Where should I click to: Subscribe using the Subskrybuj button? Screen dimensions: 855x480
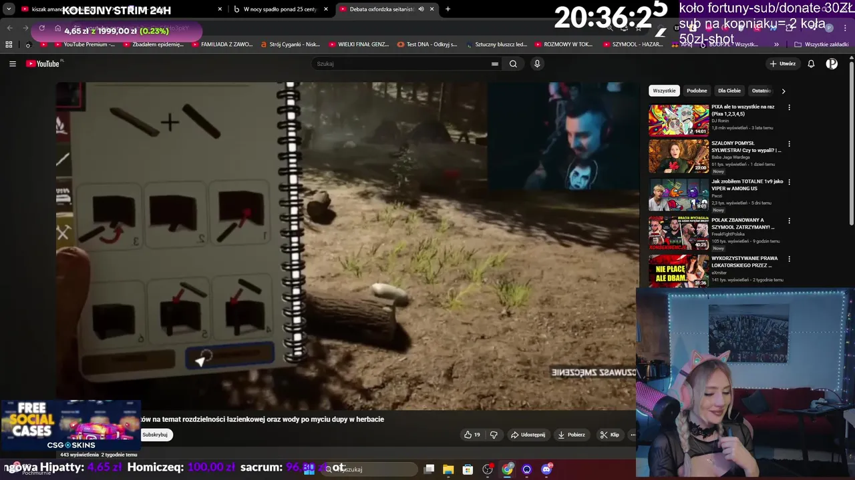tap(155, 435)
